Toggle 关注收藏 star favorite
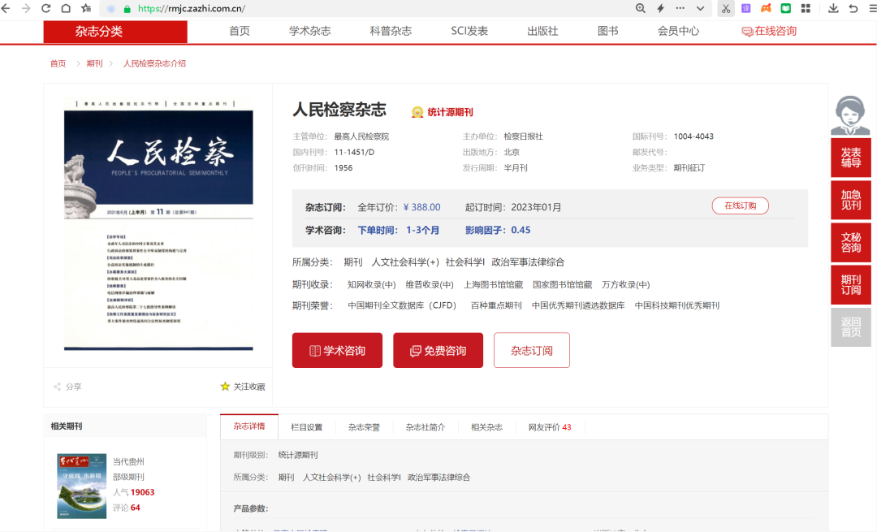 tap(243, 387)
